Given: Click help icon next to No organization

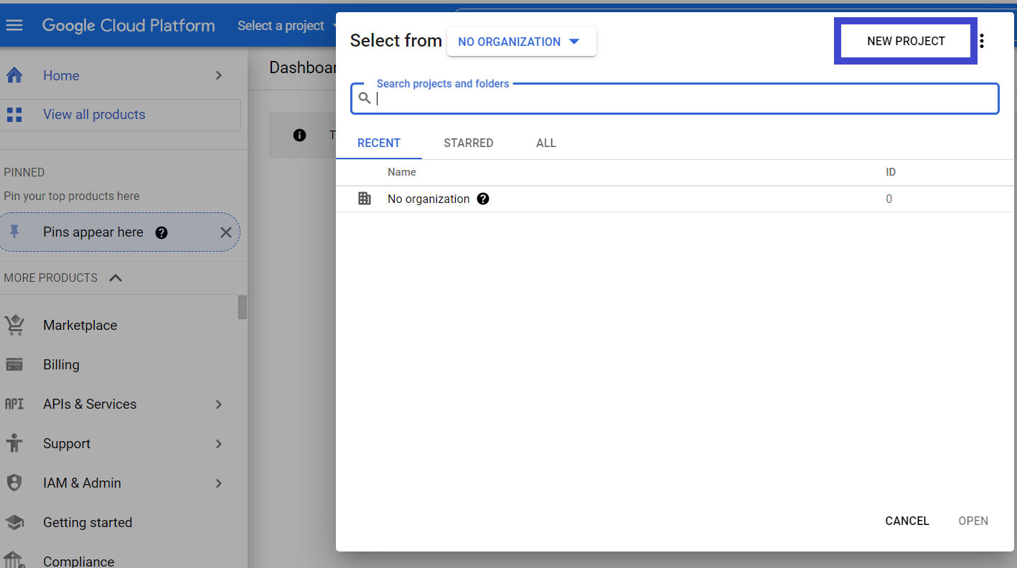Looking at the screenshot, I should pos(483,199).
